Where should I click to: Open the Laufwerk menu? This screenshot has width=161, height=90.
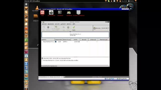pos(63,24)
